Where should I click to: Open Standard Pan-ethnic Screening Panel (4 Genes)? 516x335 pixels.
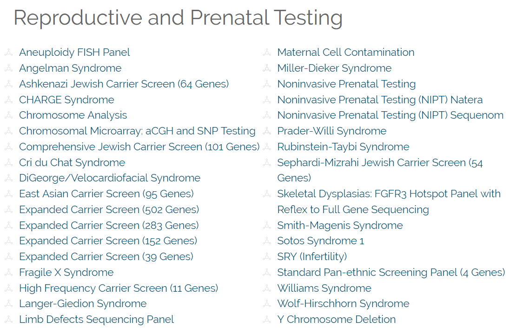pyautogui.click(x=391, y=272)
